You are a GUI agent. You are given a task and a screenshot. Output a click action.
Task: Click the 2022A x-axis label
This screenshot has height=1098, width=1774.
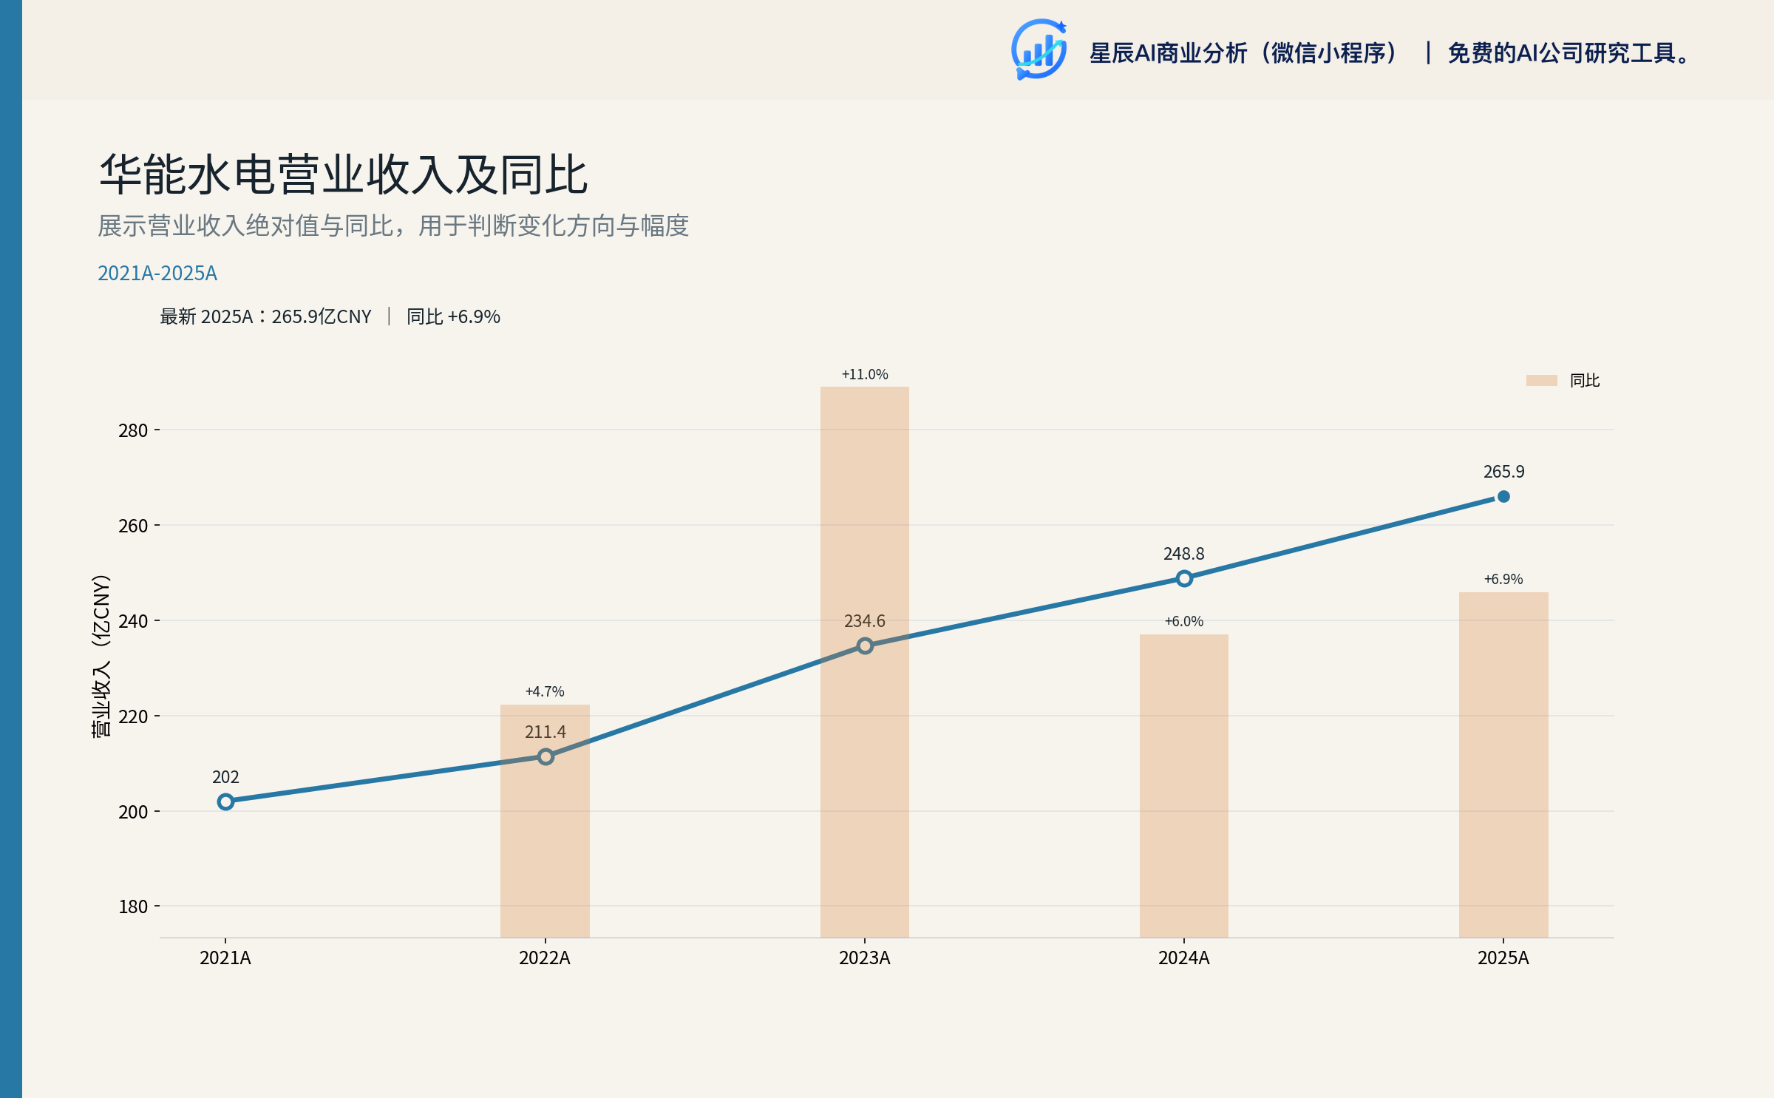[545, 958]
